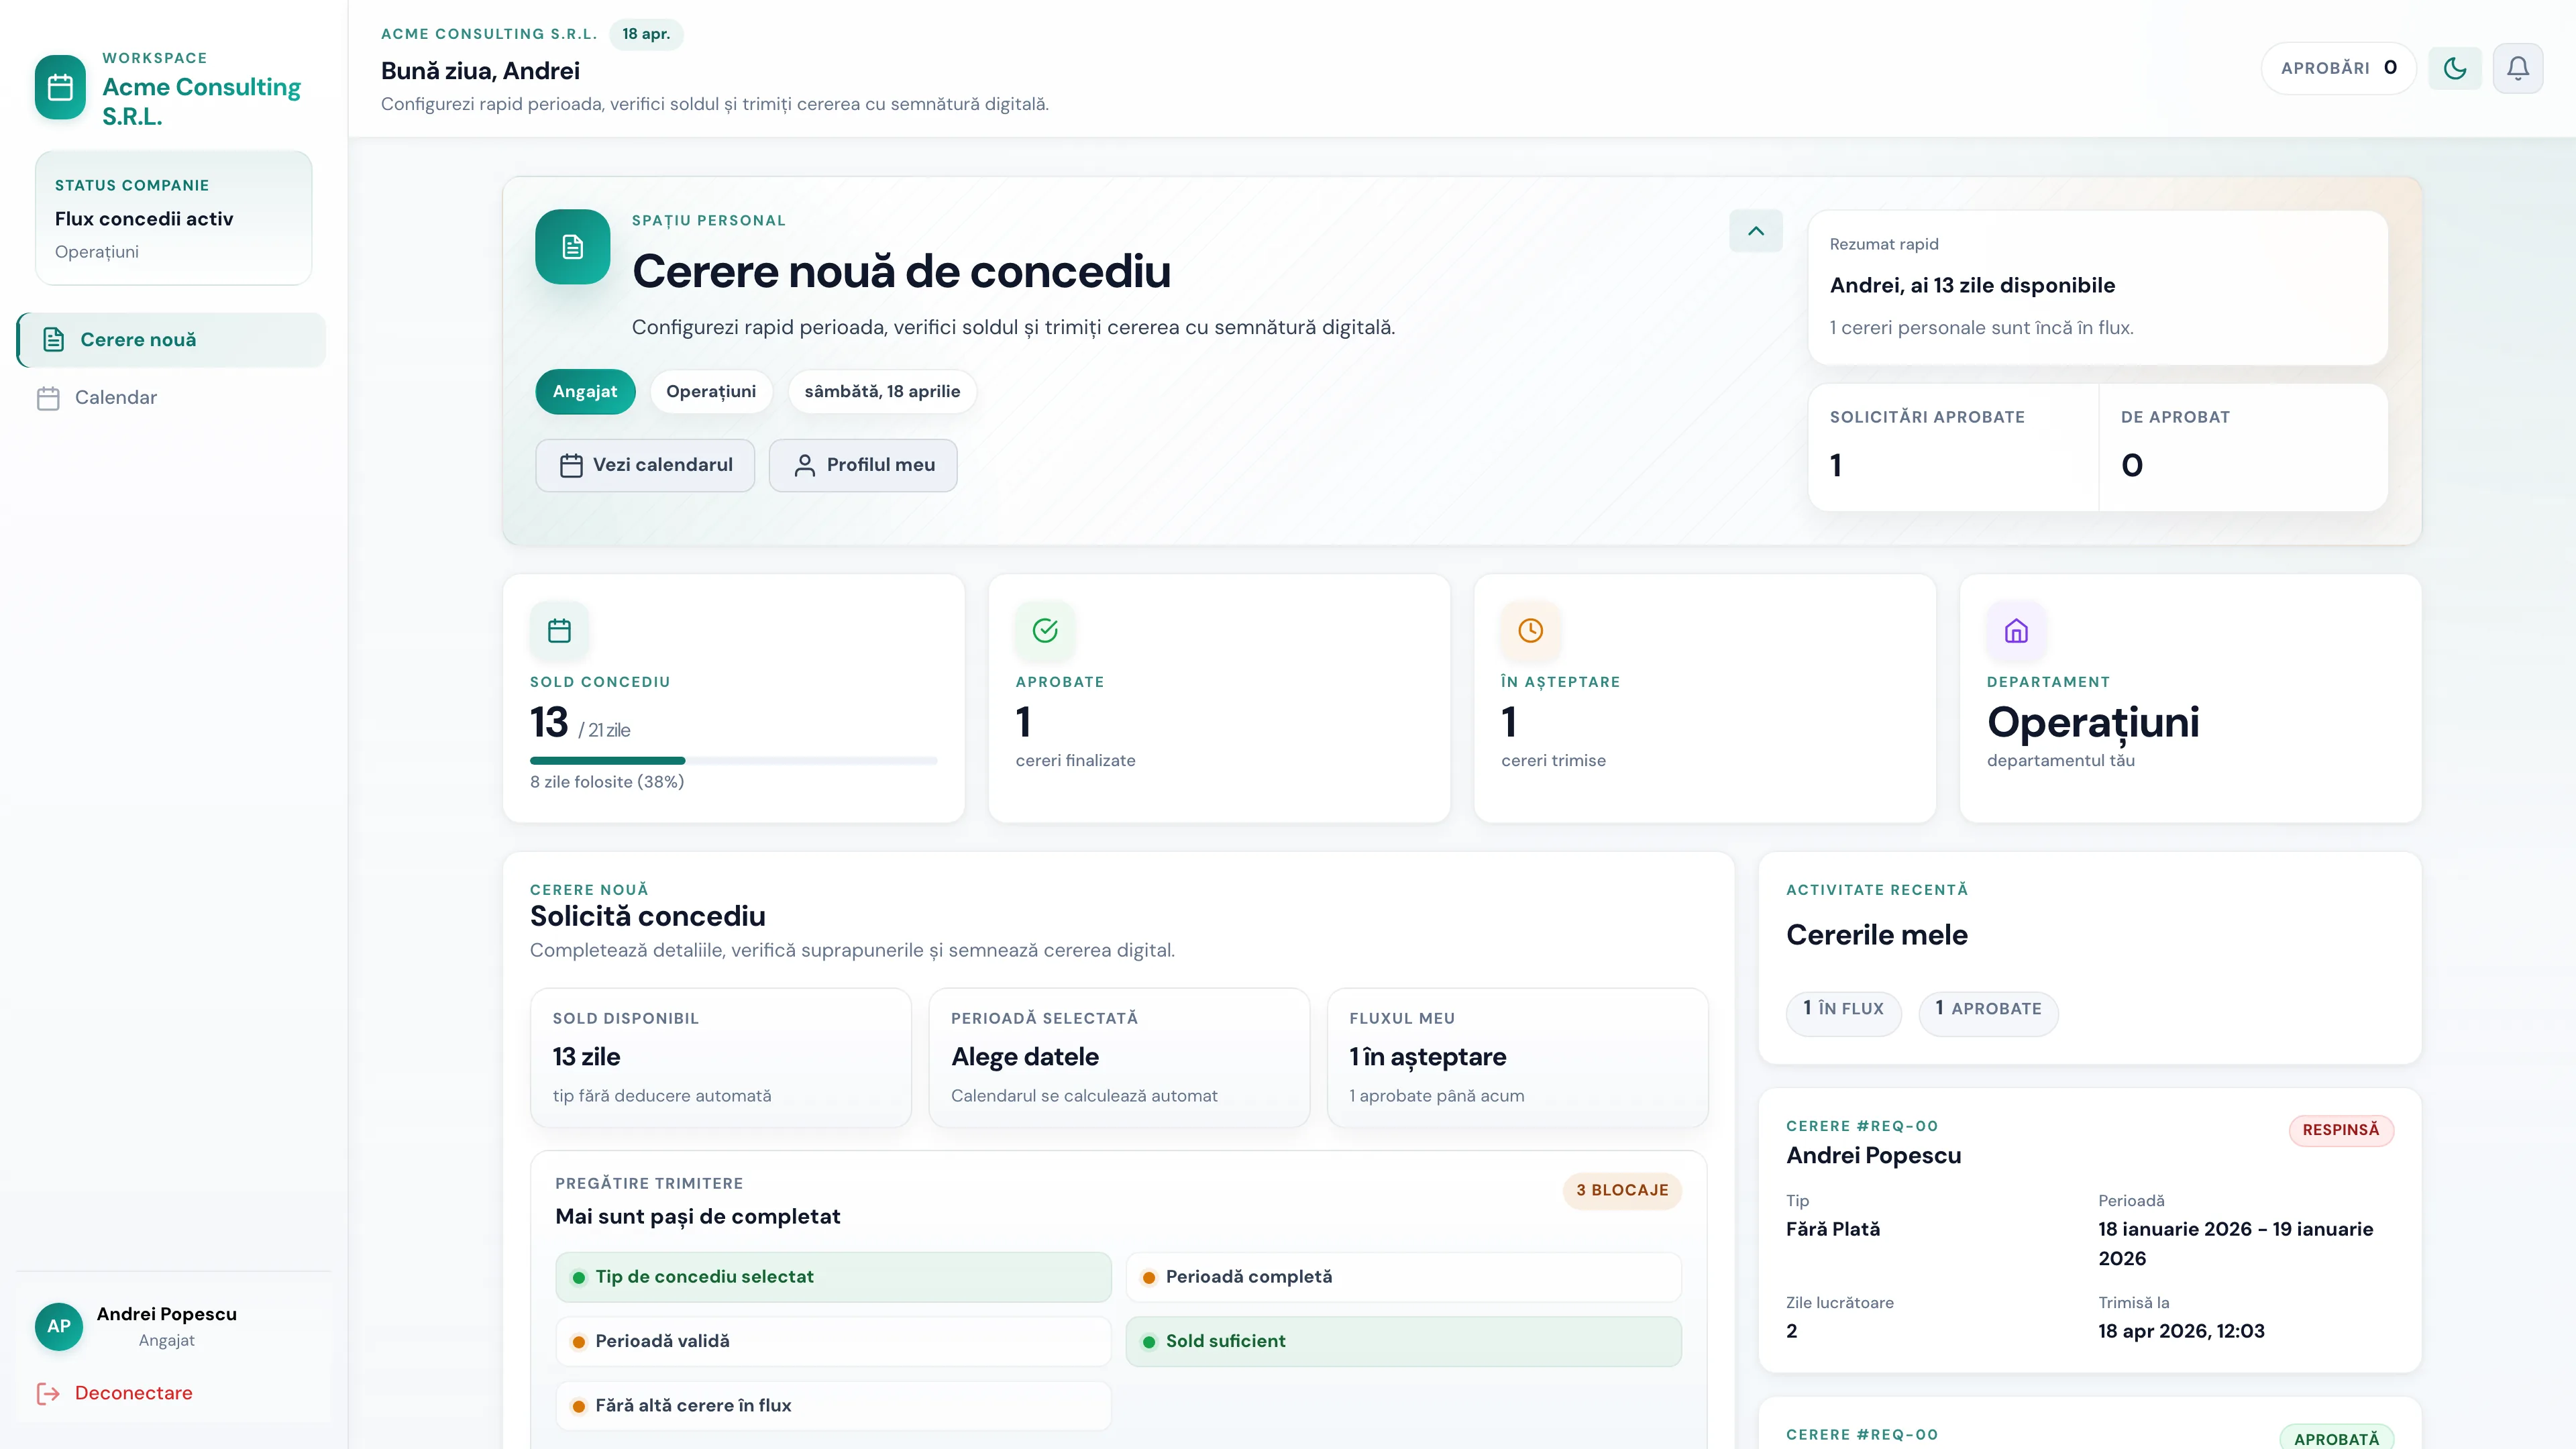Click the hero document icon tile
The height and width of the screenshot is (1449, 2576).
click(x=573, y=247)
